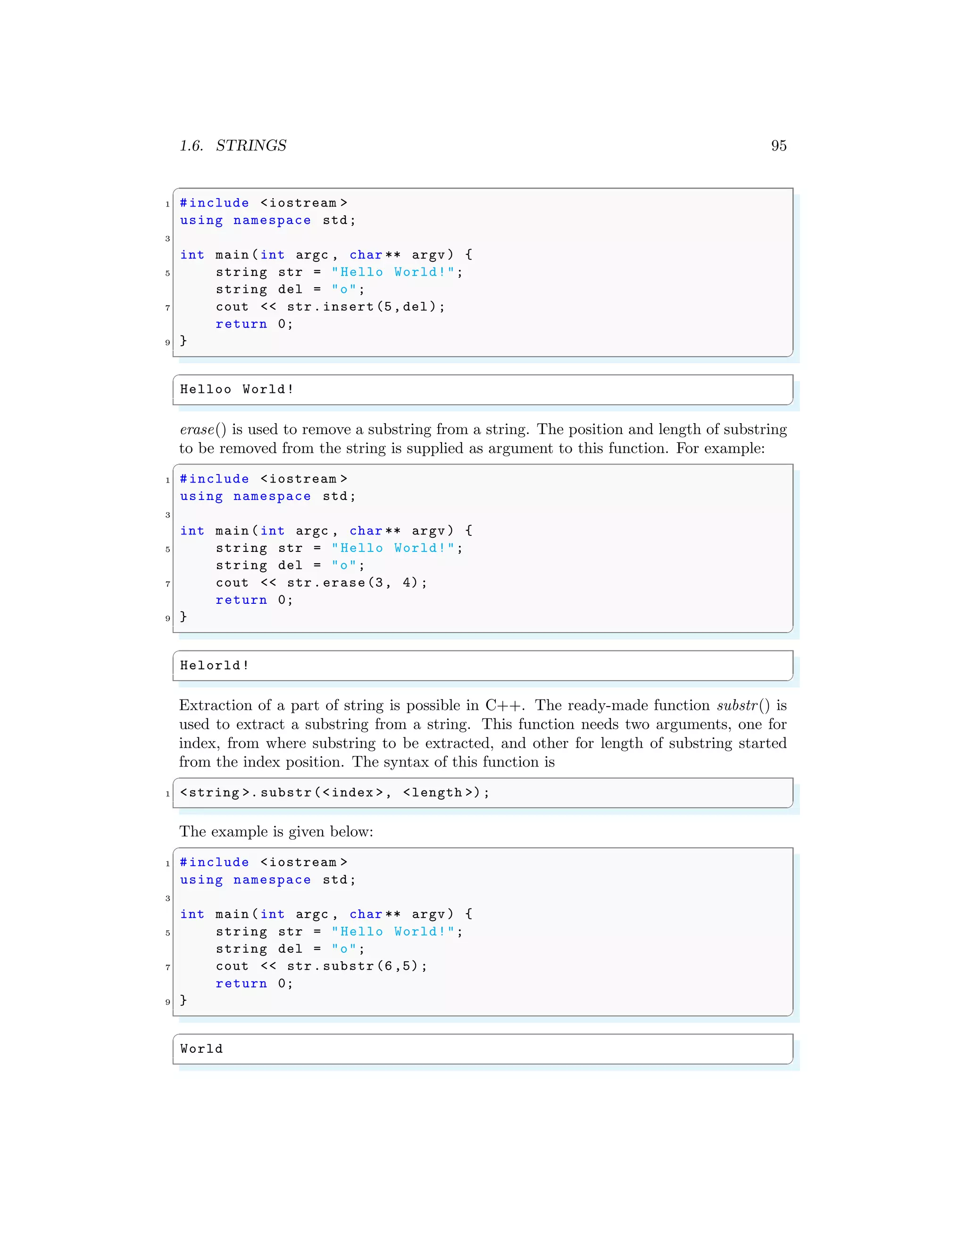
Task: Click "return 0;" in the erase example
Action: [254, 600]
